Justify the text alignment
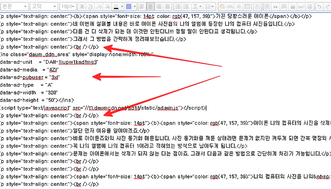Image resolution: width=331 pixels, height=189 pixels. click(x=167, y=6)
